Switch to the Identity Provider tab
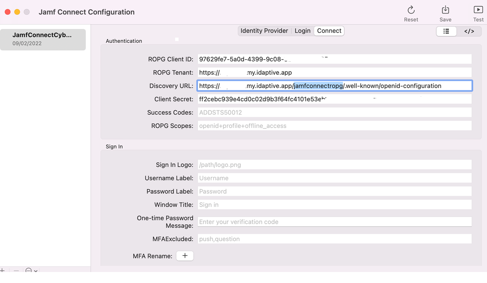The height and width of the screenshot is (283, 487). [264, 30]
